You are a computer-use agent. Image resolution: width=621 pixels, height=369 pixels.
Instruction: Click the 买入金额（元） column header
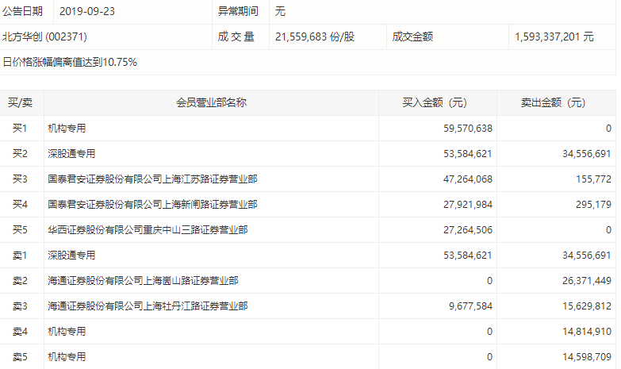[x=435, y=102]
